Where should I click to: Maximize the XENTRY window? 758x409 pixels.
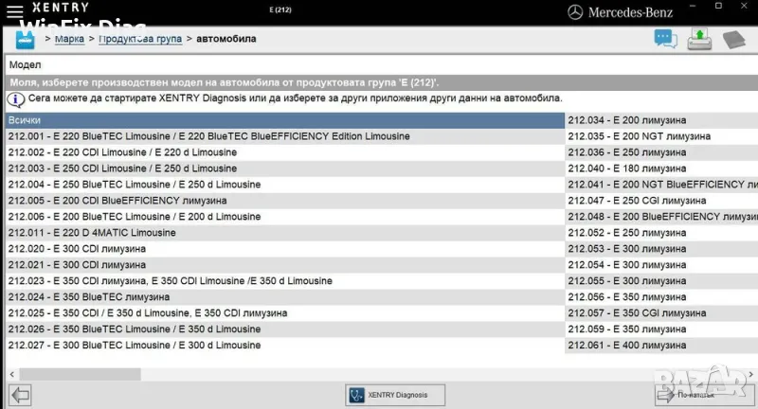718,6
